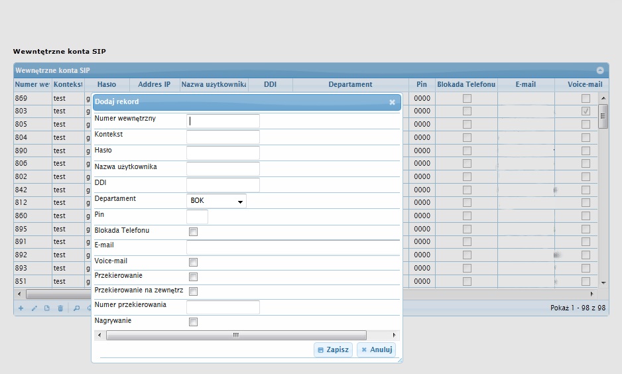Screen dimensions: 622x374
Task: Click the grid horizontal scrollbar right arrow
Action: tap(592, 294)
